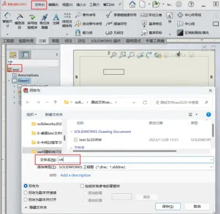This screenshot has width=220, height=214.
Task: Select the Balloon (零件序号) tool
Action: tap(85, 15)
